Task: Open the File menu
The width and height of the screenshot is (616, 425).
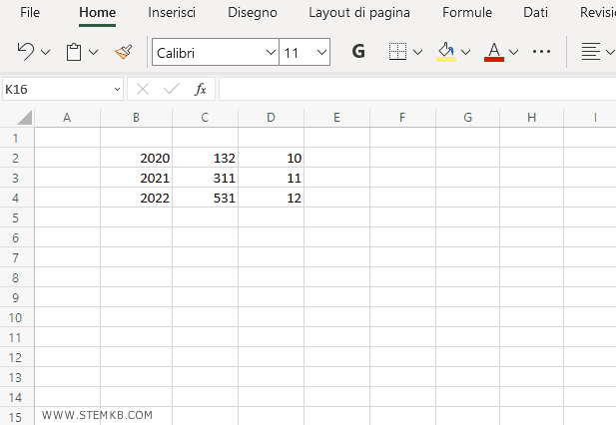Action: click(x=30, y=13)
